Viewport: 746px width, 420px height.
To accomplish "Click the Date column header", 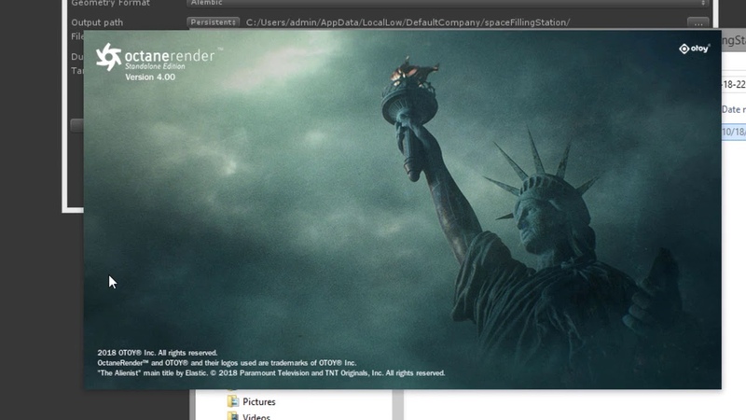I will tap(732, 109).
